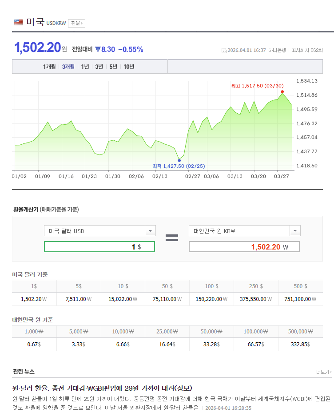
Task: Expand the 대한민국 원 KRW currency dropdown
Action: click(295, 231)
